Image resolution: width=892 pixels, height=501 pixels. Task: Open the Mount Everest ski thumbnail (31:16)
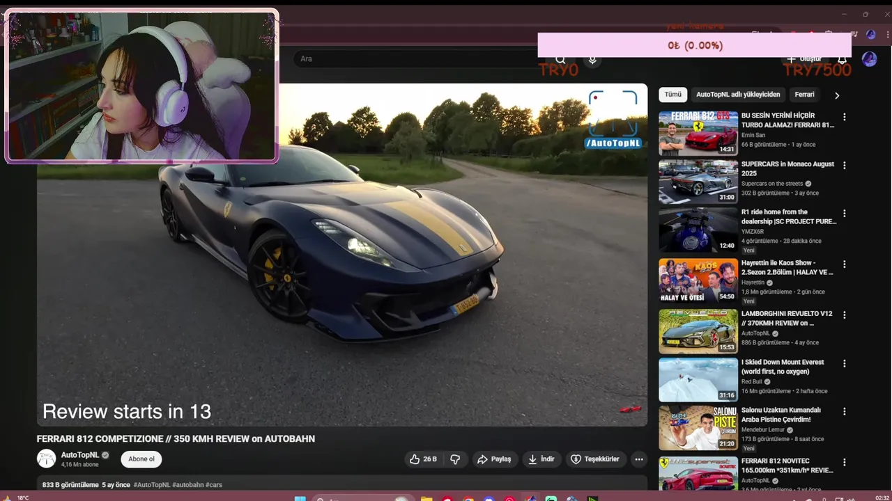pos(698,380)
